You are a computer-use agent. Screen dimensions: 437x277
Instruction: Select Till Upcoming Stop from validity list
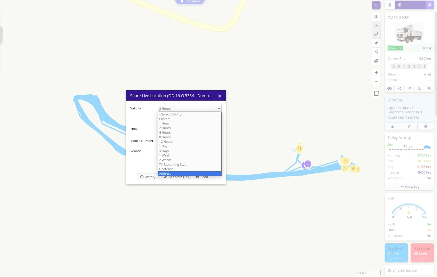[x=173, y=164]
